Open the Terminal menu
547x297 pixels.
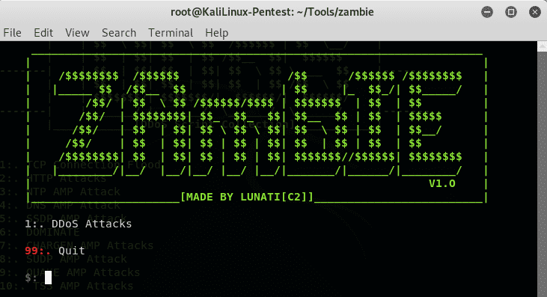click(171, 33)
